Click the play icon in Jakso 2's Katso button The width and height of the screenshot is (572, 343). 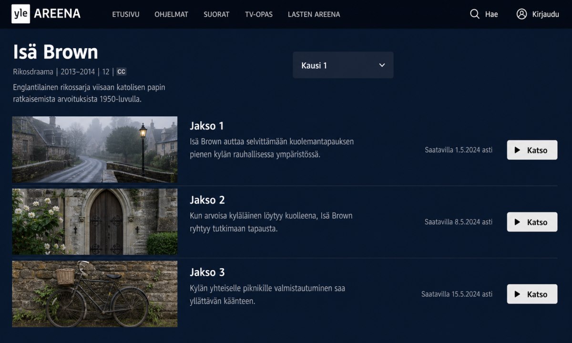tap(517, 222)
